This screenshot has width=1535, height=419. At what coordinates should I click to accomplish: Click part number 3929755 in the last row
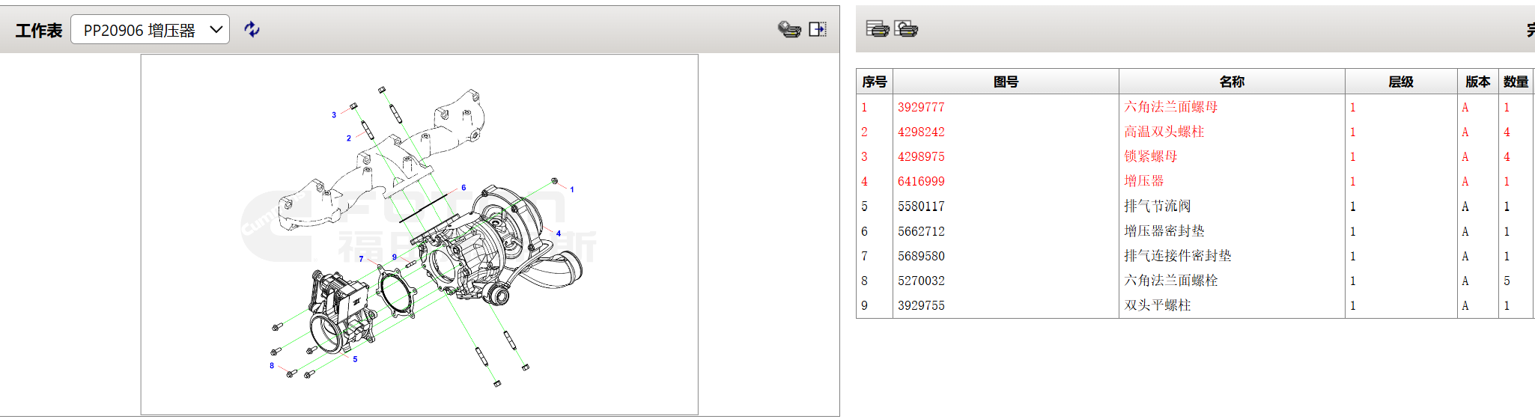point(921,305)
